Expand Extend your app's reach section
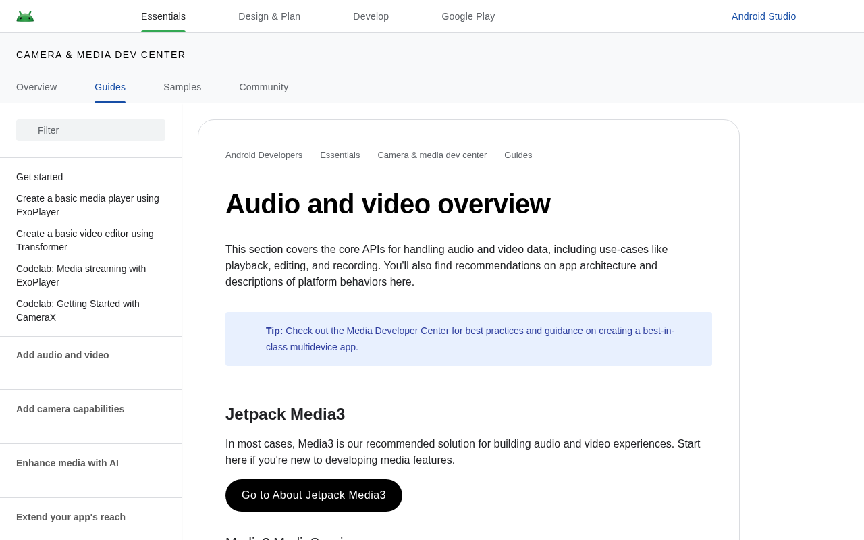864x540 pixels. click(x=71, y=517)
